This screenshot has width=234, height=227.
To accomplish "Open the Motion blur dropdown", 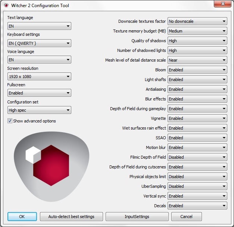I will (197, 147).
